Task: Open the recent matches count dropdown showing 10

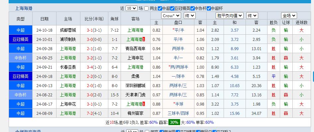Action: click(131, 8)
